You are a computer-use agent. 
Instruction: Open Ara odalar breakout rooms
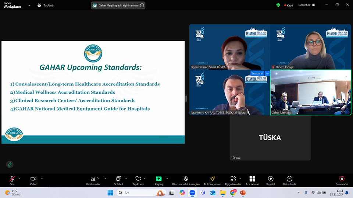(252, 179)
